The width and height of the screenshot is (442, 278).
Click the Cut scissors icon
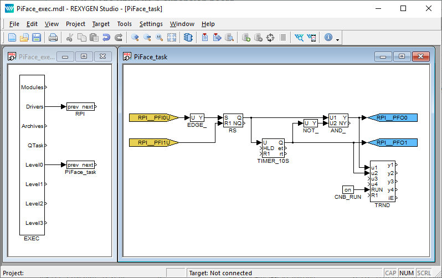click(x=70, y=38)
